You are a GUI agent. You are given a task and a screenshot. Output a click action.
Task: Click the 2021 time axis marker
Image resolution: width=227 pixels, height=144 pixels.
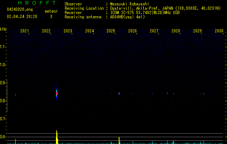click(25, 31)
